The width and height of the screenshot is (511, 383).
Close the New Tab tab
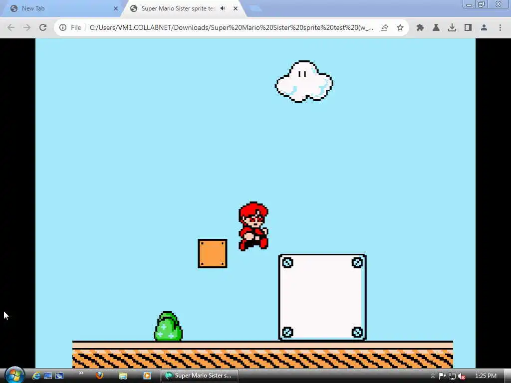pyautogui.click(x=115, y=8)
